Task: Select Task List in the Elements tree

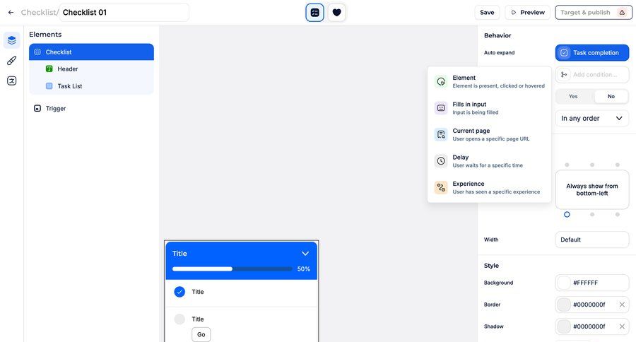Action: pyautogui.click(x=91, y=86)
